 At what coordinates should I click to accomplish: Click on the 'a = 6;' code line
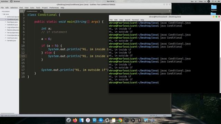pos(46,39)
